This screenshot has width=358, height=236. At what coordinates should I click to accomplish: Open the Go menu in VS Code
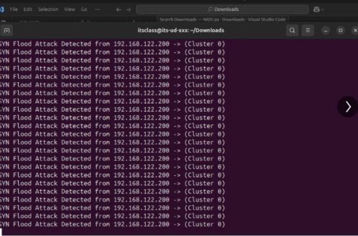tap(84, 10)
